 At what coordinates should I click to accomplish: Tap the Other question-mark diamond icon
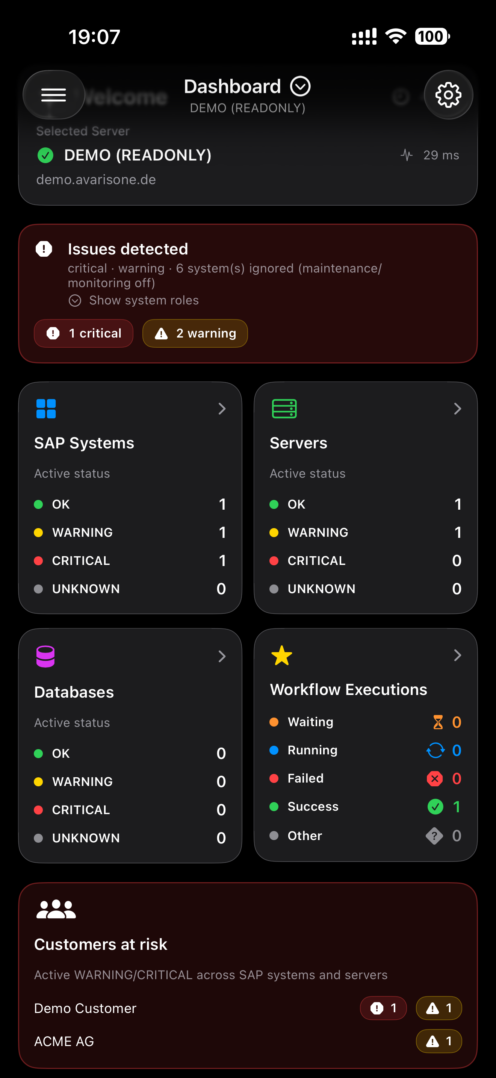tap(434, 836)
